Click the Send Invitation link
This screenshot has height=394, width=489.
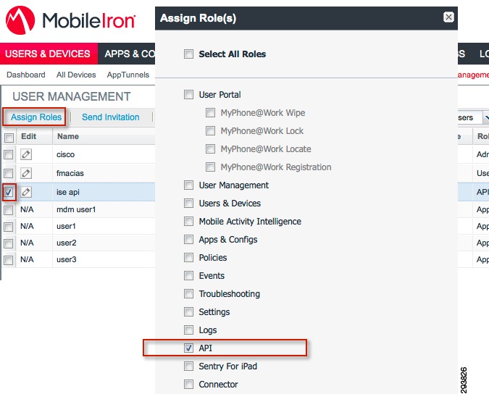tap(111, 117)
